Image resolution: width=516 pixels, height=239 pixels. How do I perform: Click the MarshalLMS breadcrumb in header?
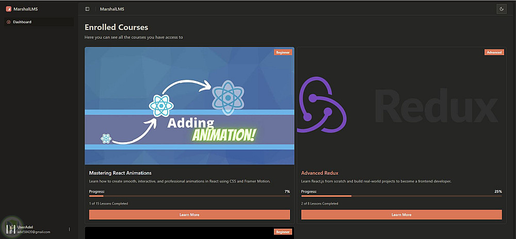point(112,9)
